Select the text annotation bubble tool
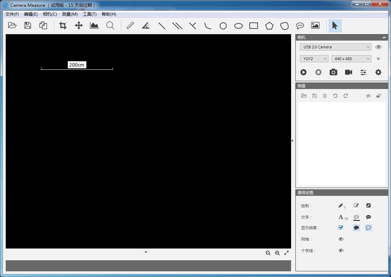This screenshot has width=391, height=277. (300, 26)
